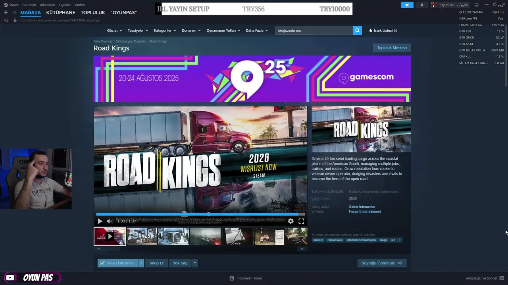Click the wishlist star icon
Viewport: 508px width, 285px height.
click(x=371, y=30)
